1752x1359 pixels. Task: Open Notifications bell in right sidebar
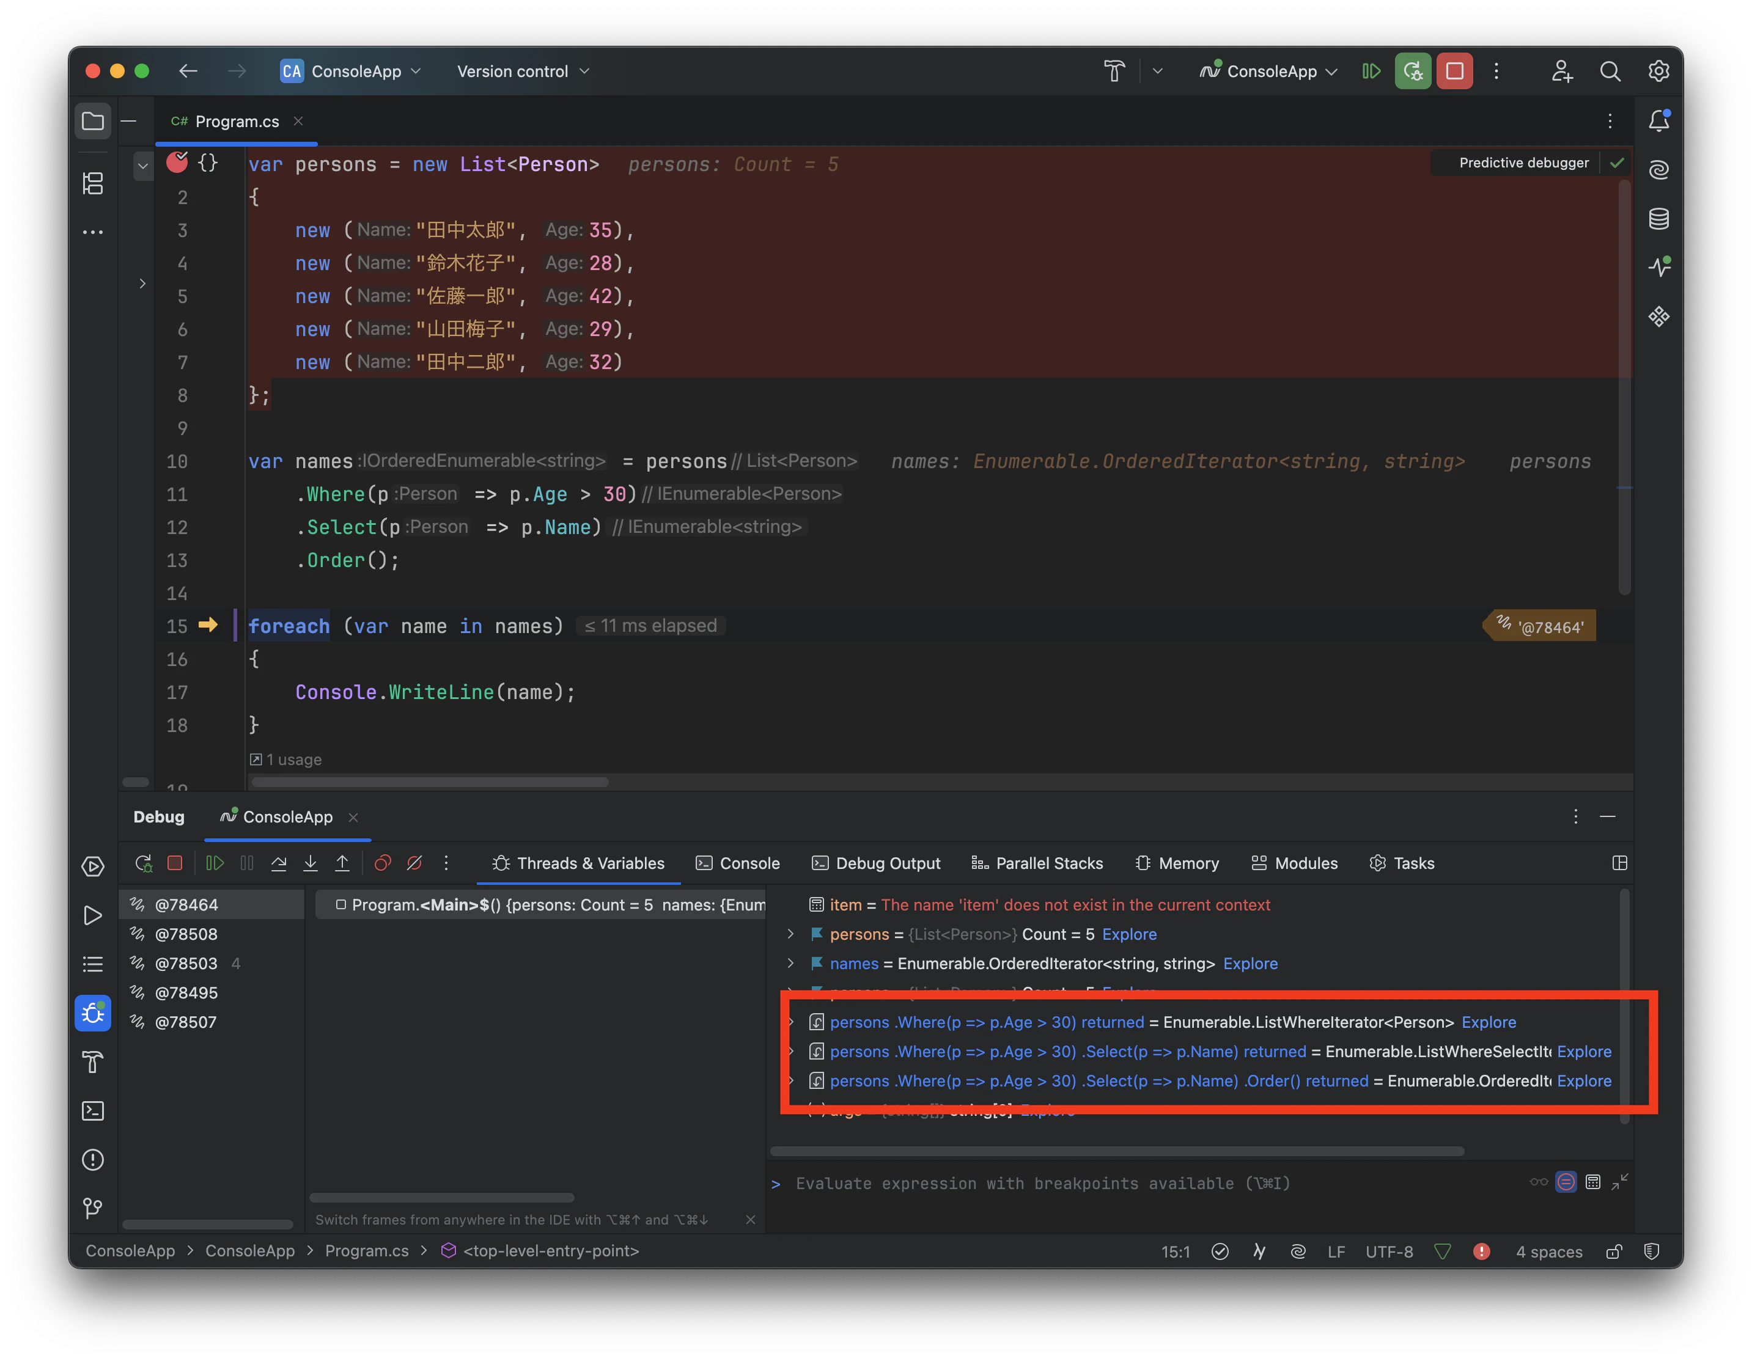pos(1658,121)
